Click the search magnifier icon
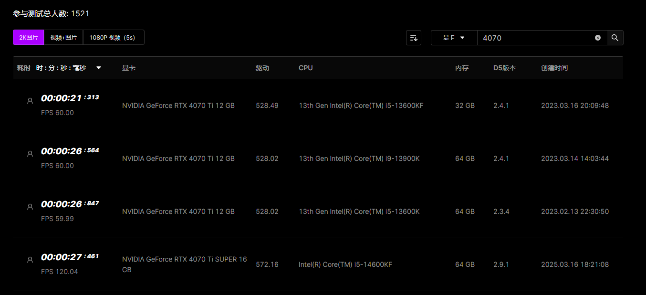The height and width of the screenshot is (295, 646). click(615, 38)
